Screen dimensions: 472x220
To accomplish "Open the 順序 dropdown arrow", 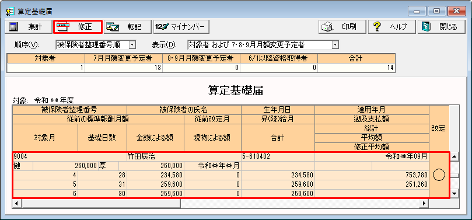I will (x=132, y=45).
